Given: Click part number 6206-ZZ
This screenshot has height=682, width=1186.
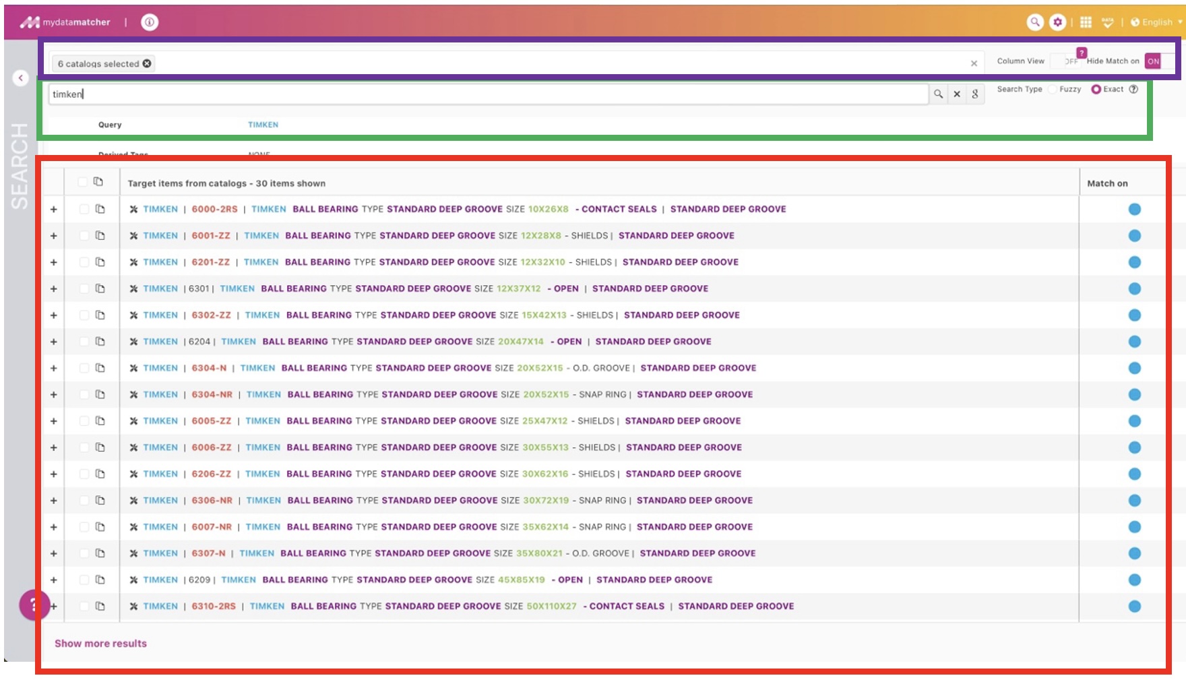Looking at the screenshot, I should click(x=212, y=474).
